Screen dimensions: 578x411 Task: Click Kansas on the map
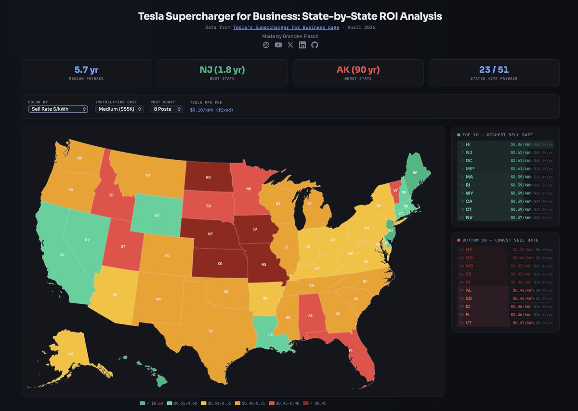point(220,264)
